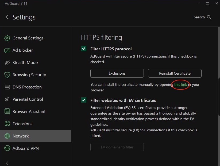Click the Settings page title
This screenshot has height=166, width=220.
pyautogui.click(x=24, y=17)
